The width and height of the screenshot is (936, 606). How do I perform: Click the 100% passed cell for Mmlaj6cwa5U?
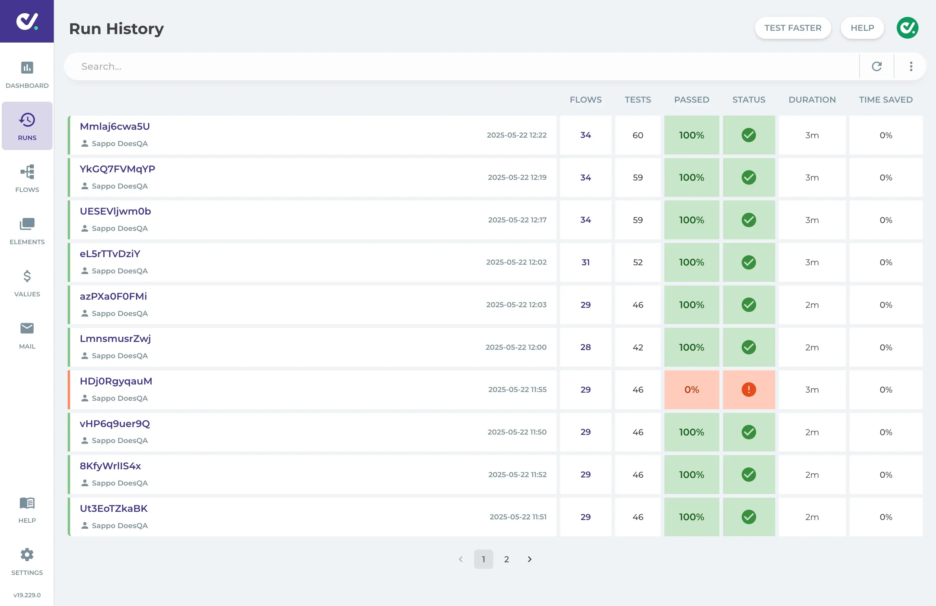(691, 135)
